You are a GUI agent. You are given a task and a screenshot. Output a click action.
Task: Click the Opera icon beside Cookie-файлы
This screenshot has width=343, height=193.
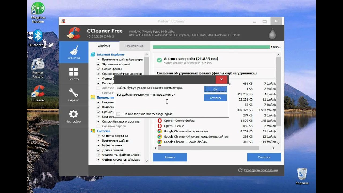[159, 121]
